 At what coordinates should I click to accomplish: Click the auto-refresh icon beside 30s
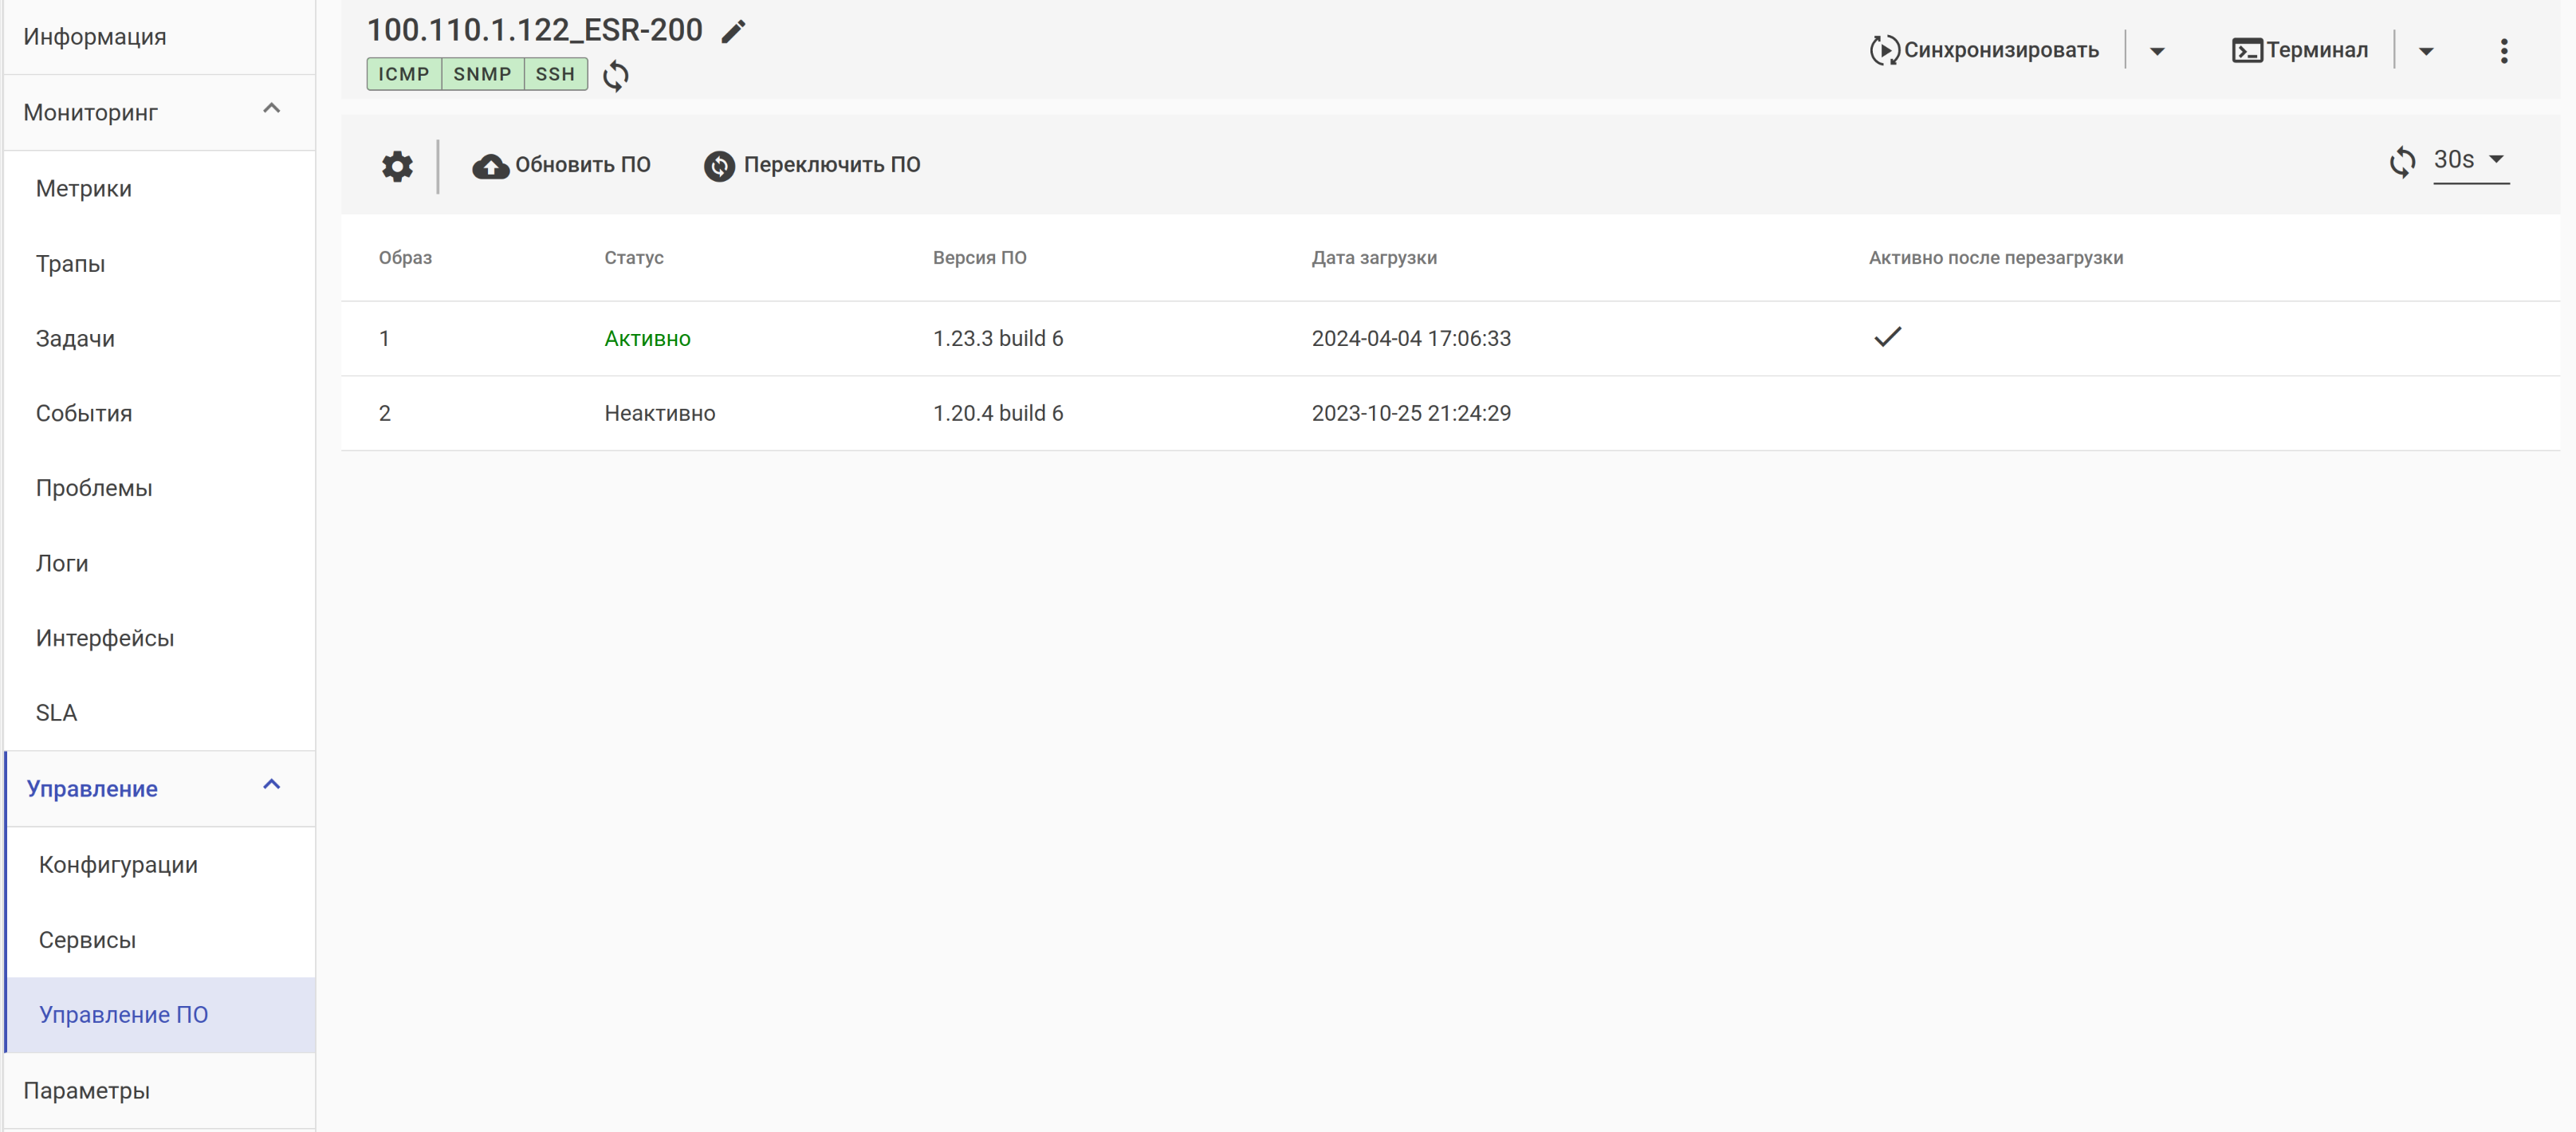click(x=2402, y=161)
